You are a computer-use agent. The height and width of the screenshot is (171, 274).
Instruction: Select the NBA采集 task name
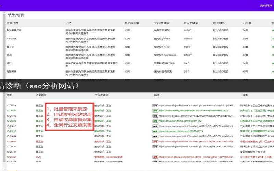click(x=11, y=39)
